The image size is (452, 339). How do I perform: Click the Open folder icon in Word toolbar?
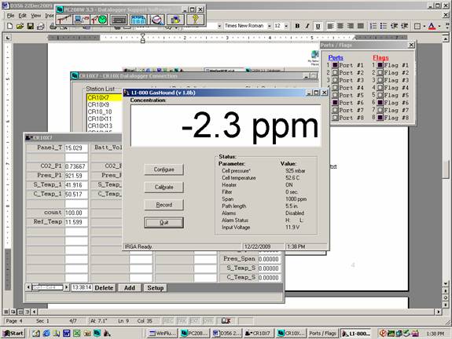tap(20, 26)
